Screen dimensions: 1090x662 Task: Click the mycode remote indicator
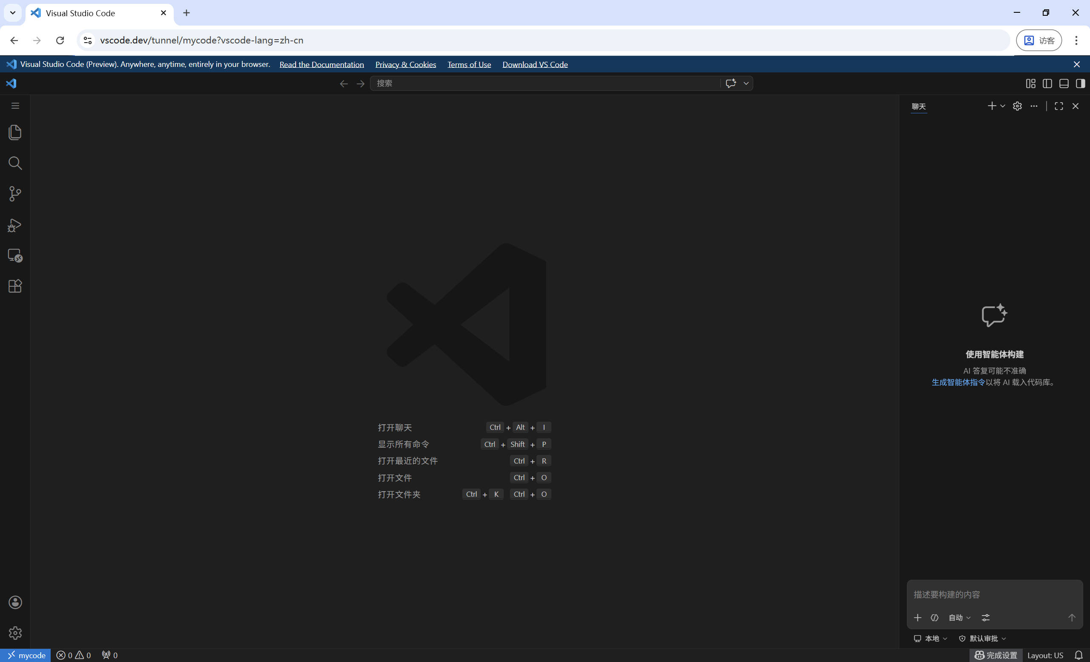[x=26, y=655]
